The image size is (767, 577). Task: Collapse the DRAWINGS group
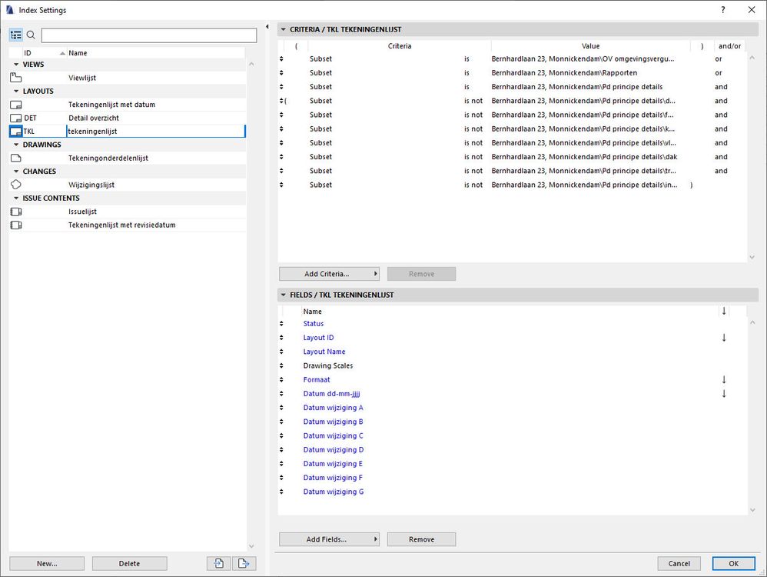click(x=16, y=145)
